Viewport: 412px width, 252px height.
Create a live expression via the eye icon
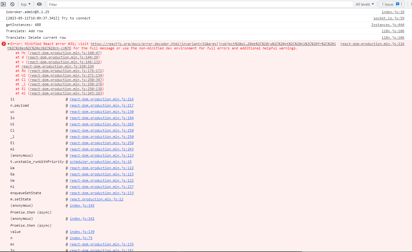pos(39,4)
